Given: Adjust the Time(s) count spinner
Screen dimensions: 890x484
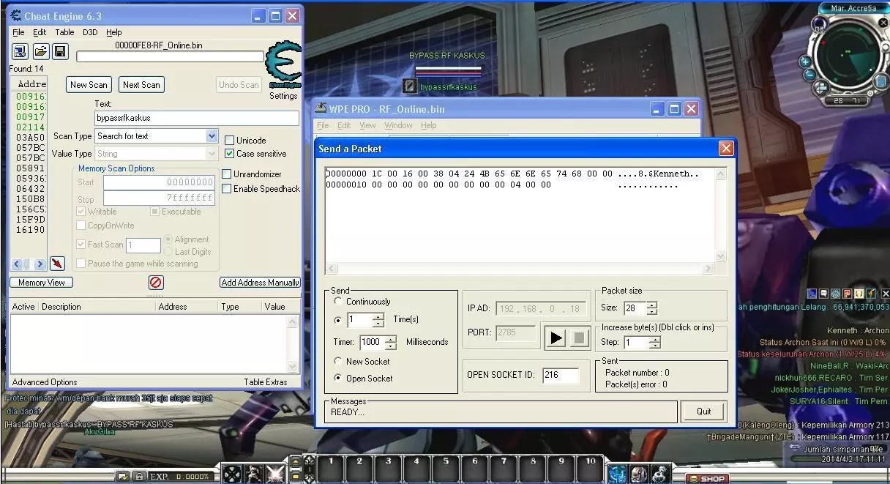Looking at the screenshot, I should pos(378,320).
